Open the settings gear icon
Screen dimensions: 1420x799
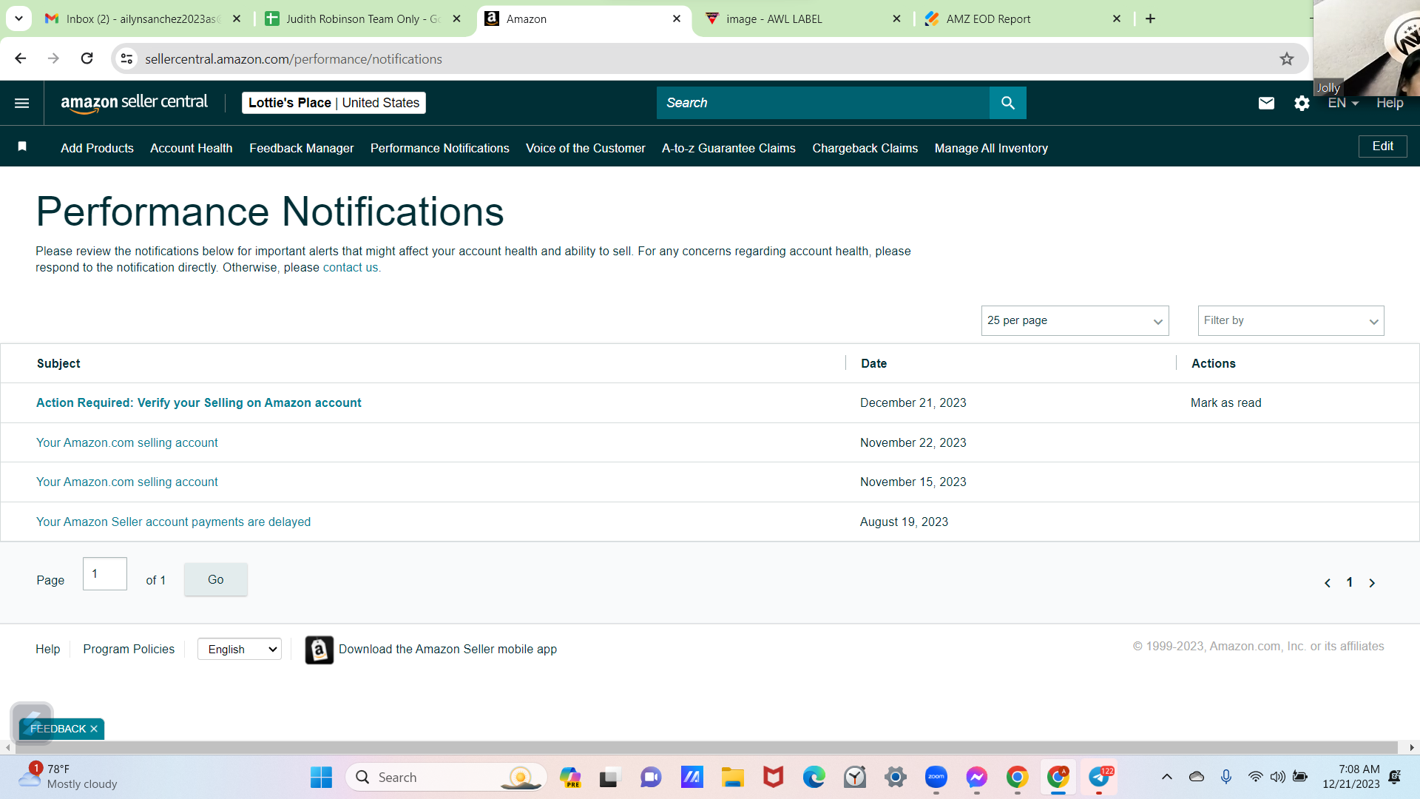click(x=1302, y=103)
